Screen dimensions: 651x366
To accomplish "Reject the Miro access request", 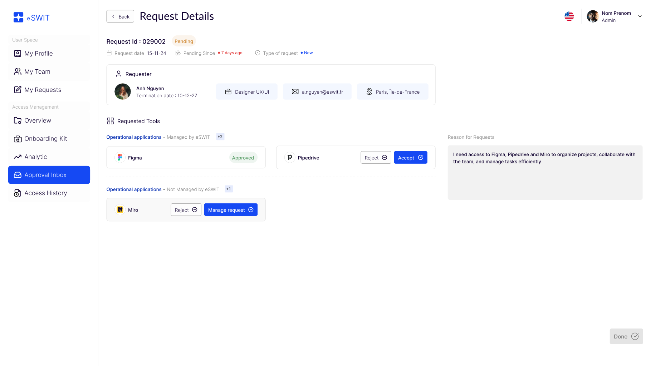I will point(186,210).
